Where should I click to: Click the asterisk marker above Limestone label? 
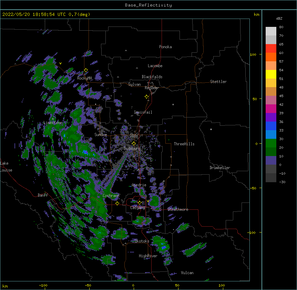pyautogui.click(x=53, y=119)
